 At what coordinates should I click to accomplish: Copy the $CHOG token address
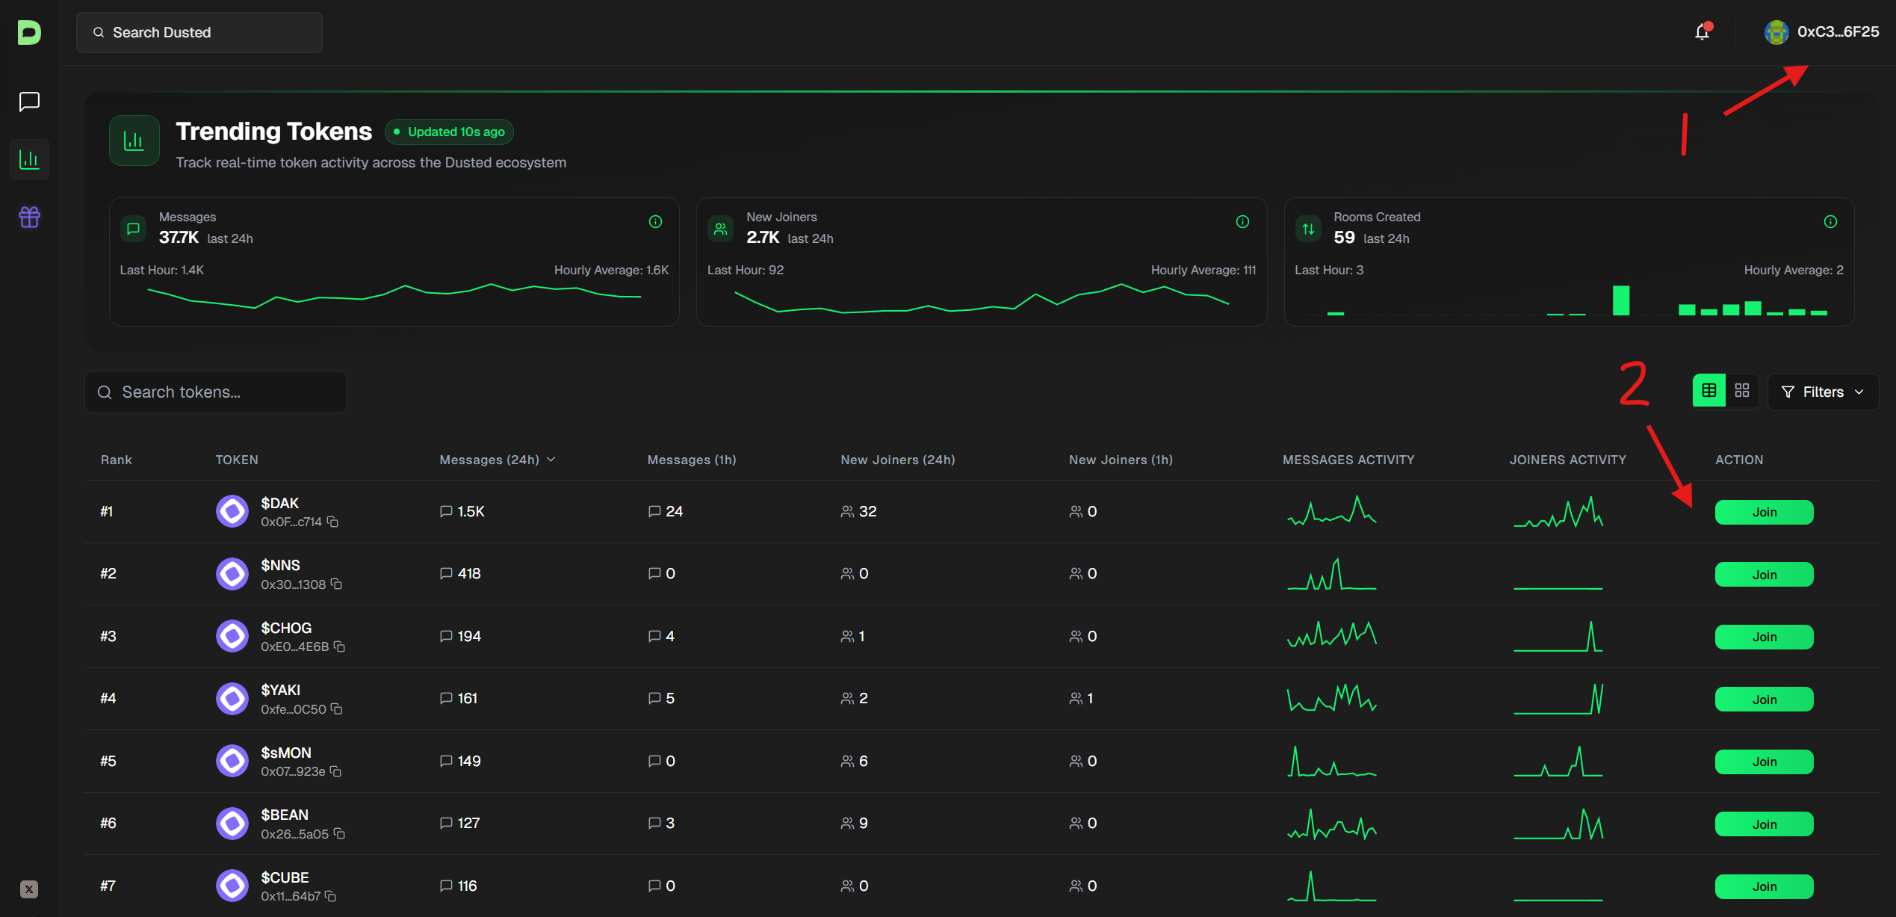(339, 646)
